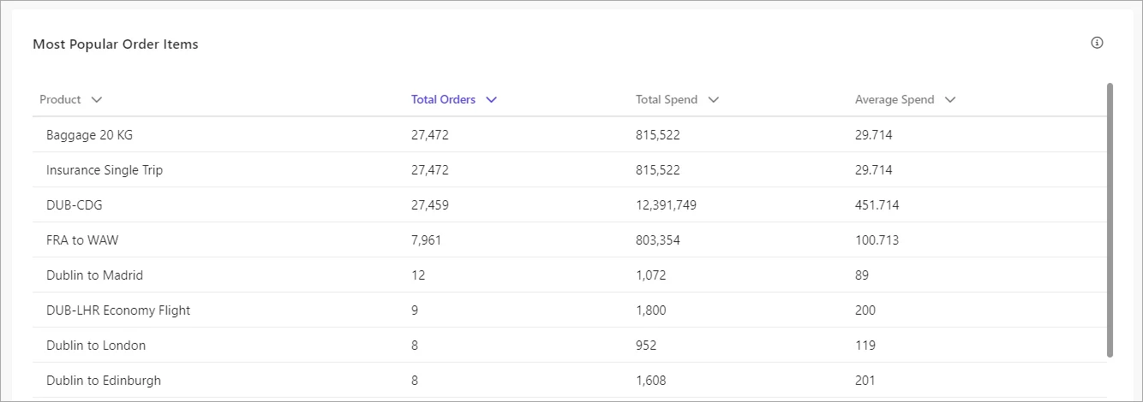Click total spend value 803,354
The height and width of the screenshot is (402, 1143).
point(658,240)
